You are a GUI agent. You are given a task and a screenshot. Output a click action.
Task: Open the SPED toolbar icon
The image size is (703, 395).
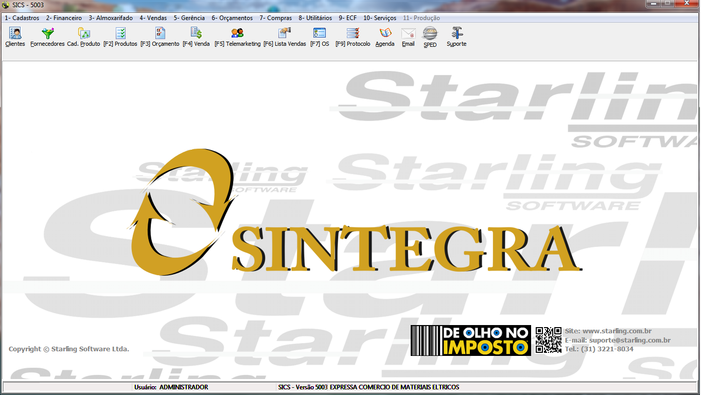pyautogui.click(x=430, y=33)
